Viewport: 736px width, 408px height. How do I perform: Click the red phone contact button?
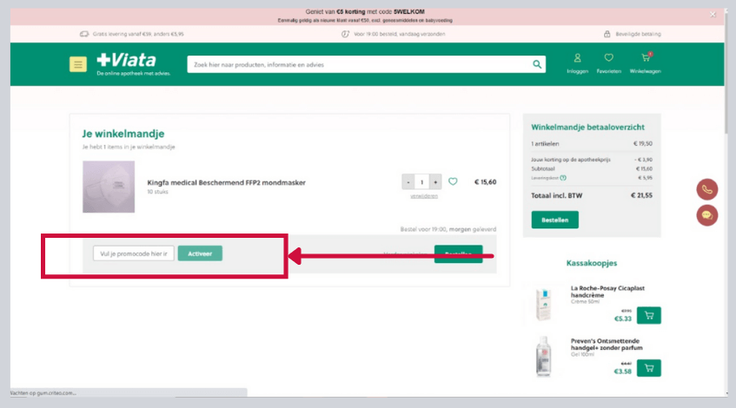pos(706,189)
